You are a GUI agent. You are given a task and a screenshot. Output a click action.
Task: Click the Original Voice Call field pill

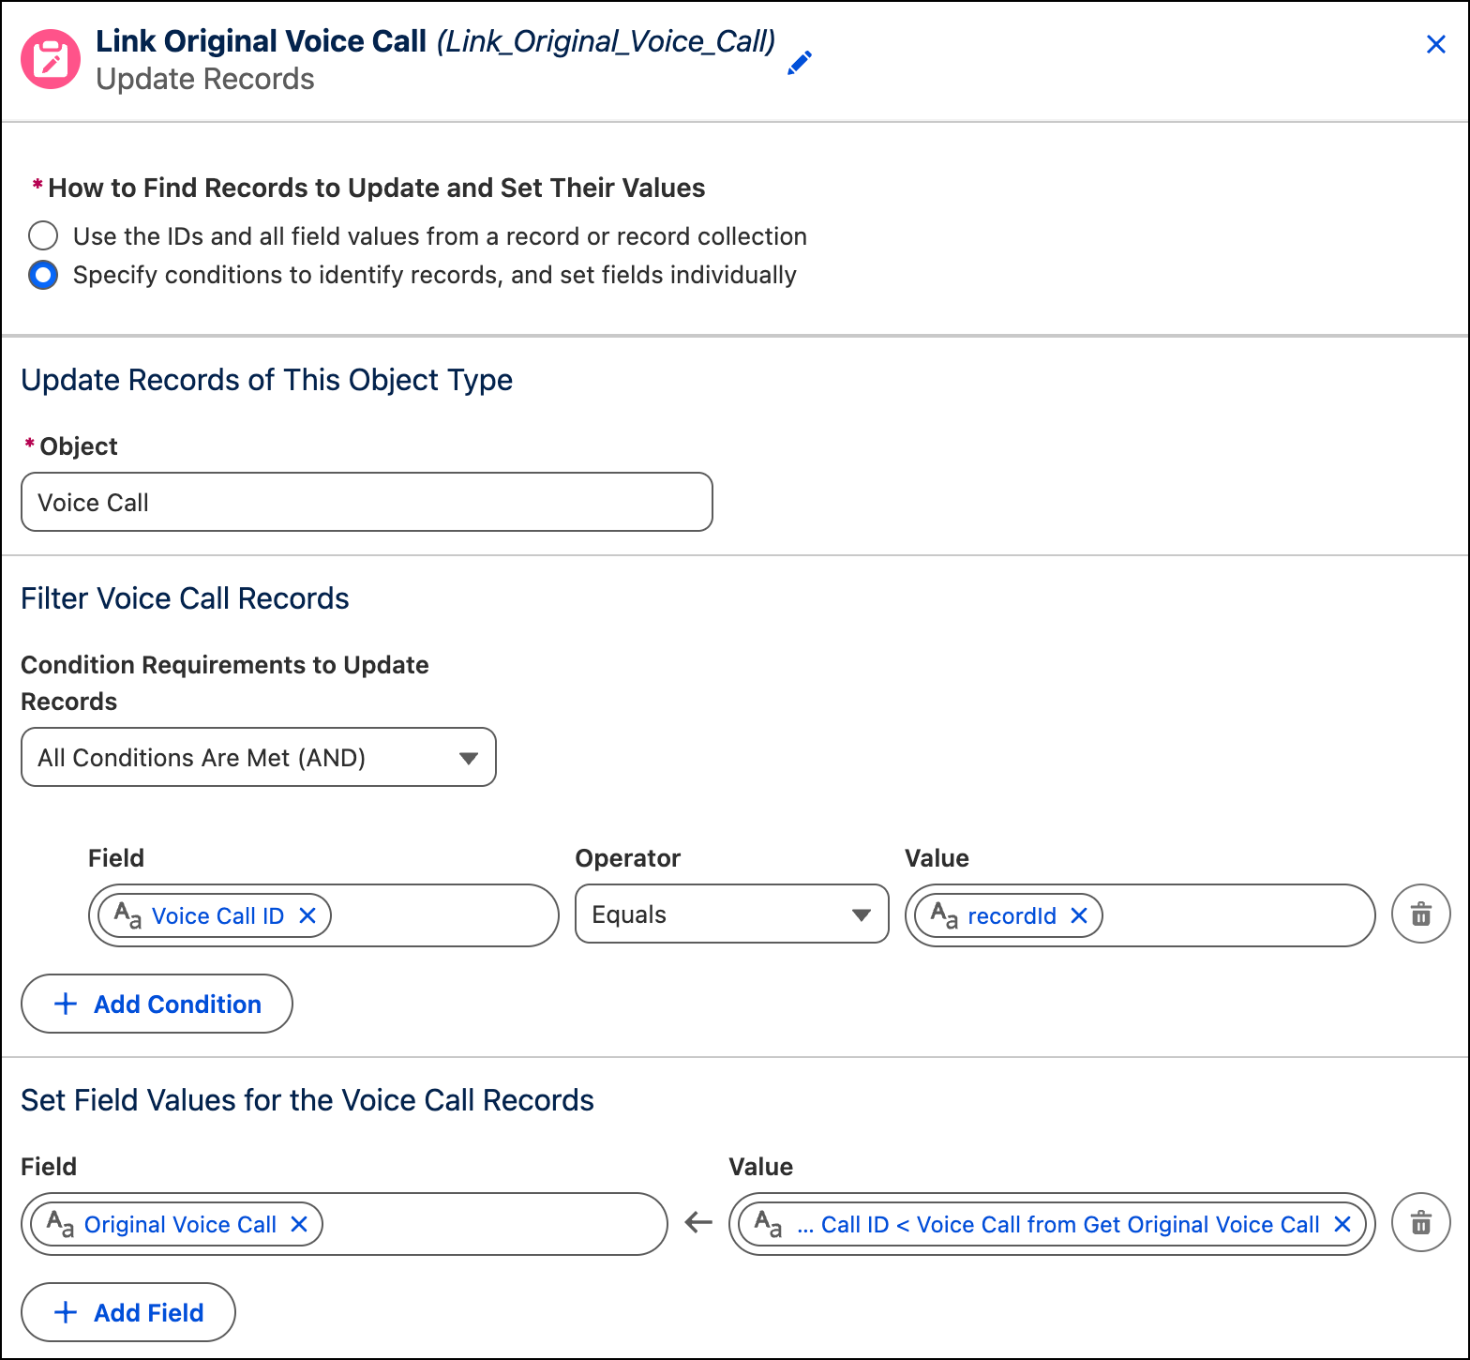pos(177,1224)
